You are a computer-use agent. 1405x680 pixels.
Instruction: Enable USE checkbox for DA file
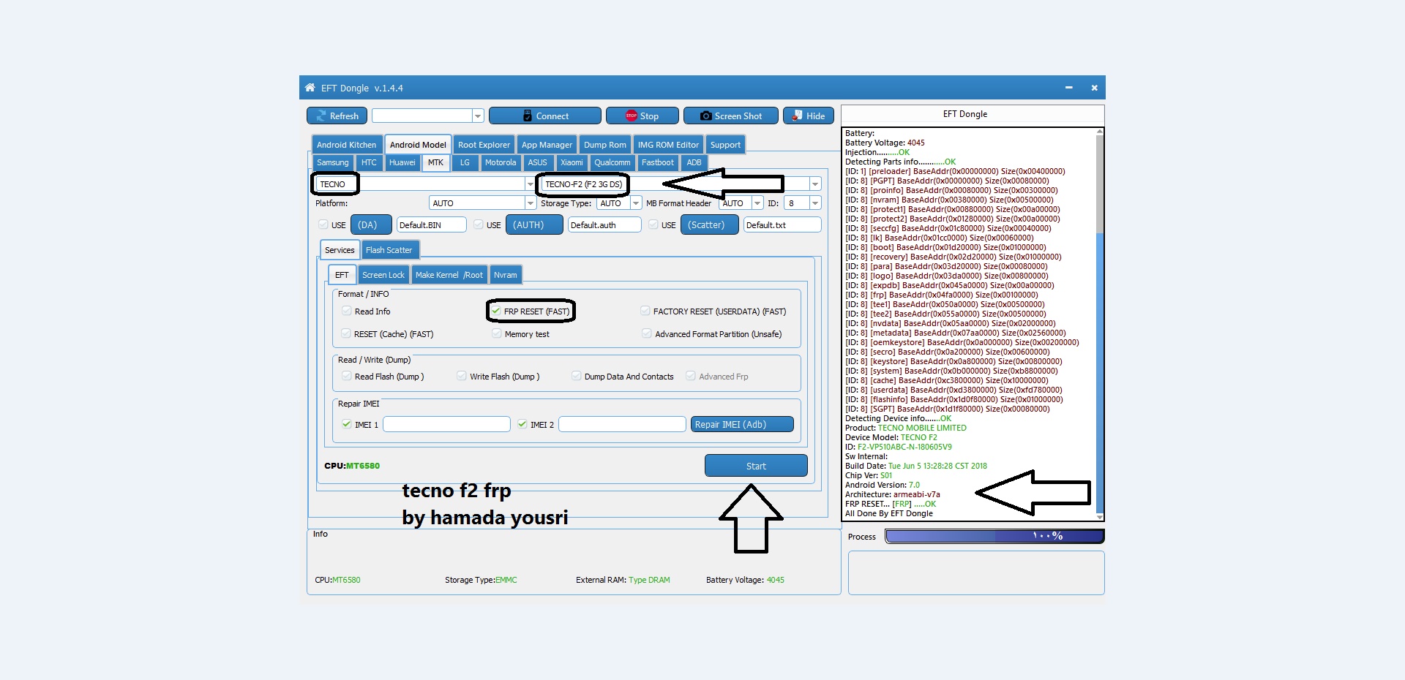(323, 224)
